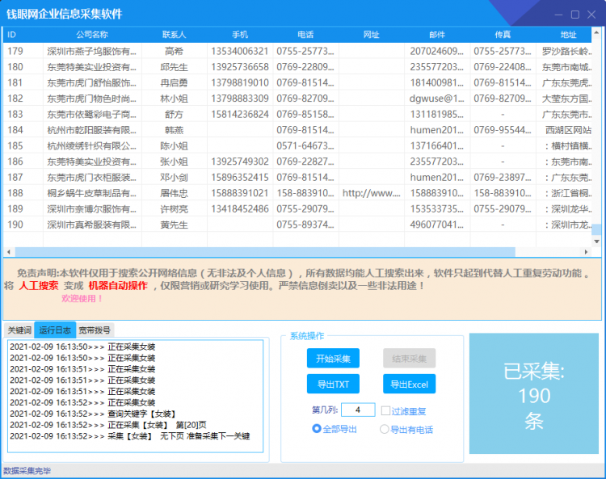This screenshot has height=479, width=606.
Task: Maximize the application window
Action: [x=574, y=15]
